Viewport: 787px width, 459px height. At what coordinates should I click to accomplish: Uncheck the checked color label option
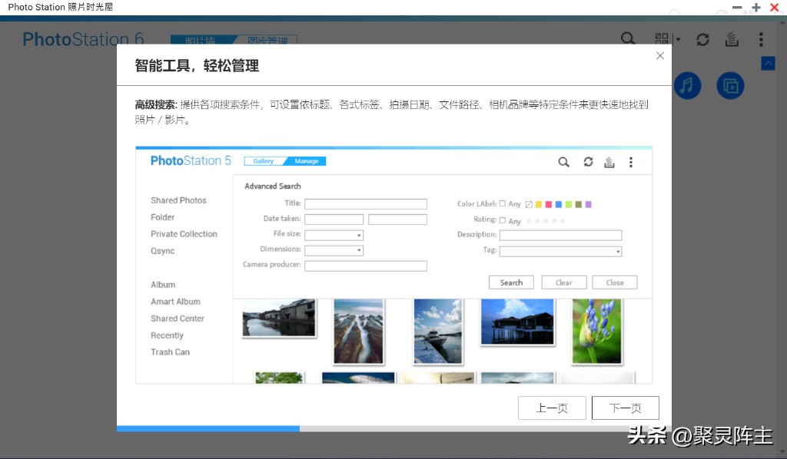[x=529, y=203]
